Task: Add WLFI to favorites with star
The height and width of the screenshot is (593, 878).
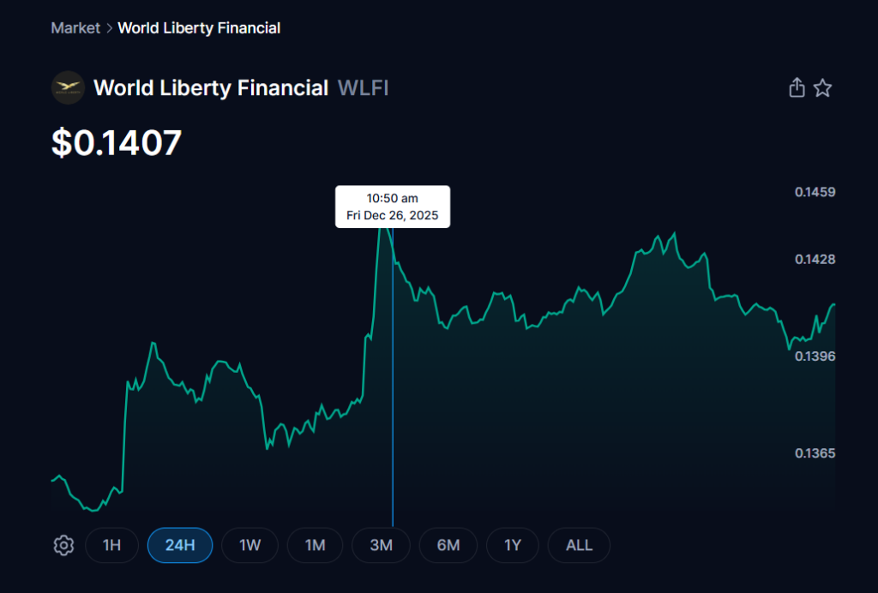Action: (822, 87)
